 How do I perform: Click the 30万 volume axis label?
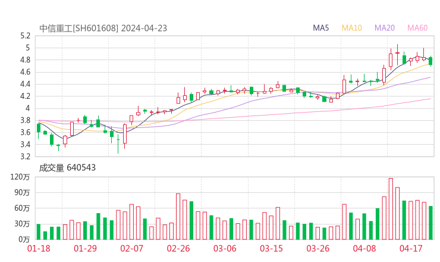[x=22, y=224]
